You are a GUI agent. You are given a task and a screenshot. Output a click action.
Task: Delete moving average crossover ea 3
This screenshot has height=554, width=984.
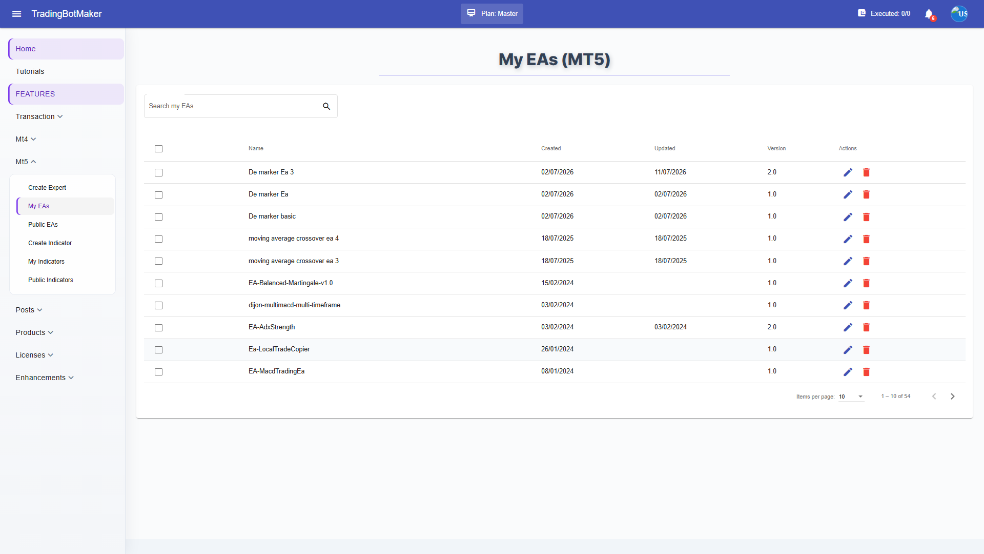[x=866, y=261]
